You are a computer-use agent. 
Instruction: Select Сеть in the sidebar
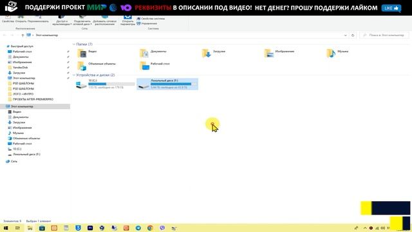pos(12,161)
